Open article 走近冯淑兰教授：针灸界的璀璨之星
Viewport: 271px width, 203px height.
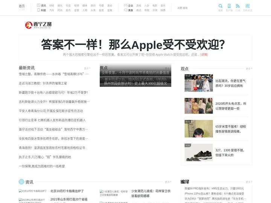point(43,83)
